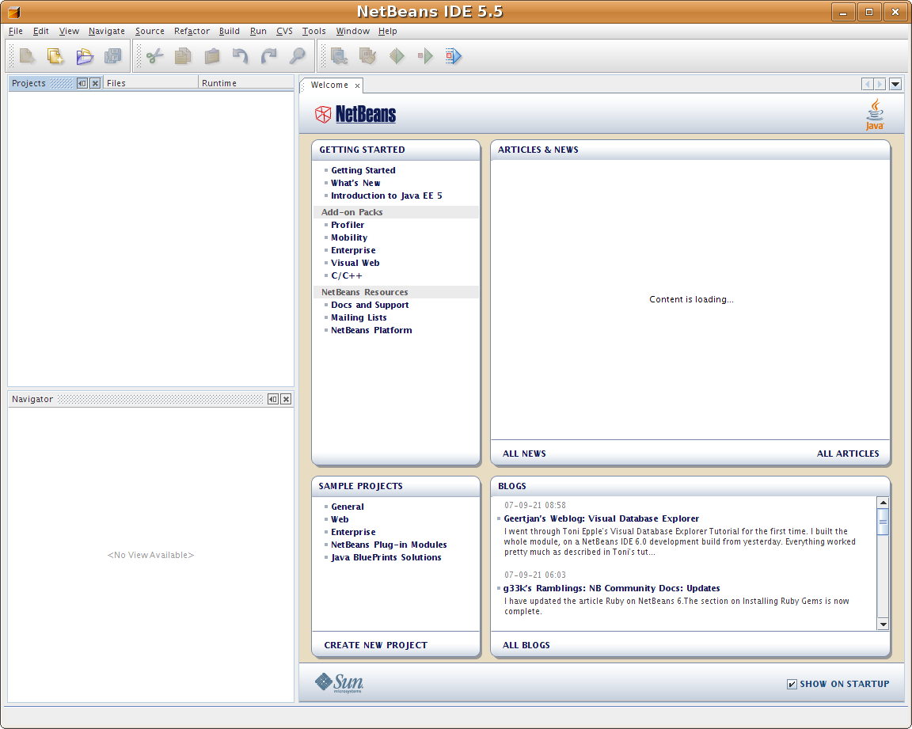Open the Help menu
Image resolution: width=912 pixels, height=729 pixels.
click(x=387, y=31)
